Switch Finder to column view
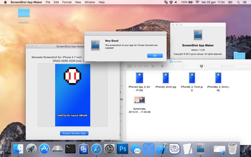The image size is (251, 157). (140, 66)
